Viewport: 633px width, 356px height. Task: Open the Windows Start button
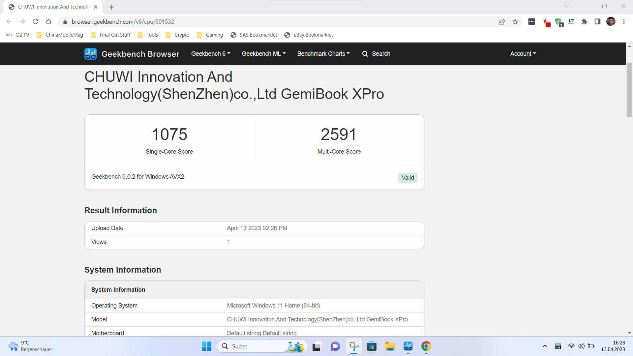pyautogui.click(x=206, y=346)
